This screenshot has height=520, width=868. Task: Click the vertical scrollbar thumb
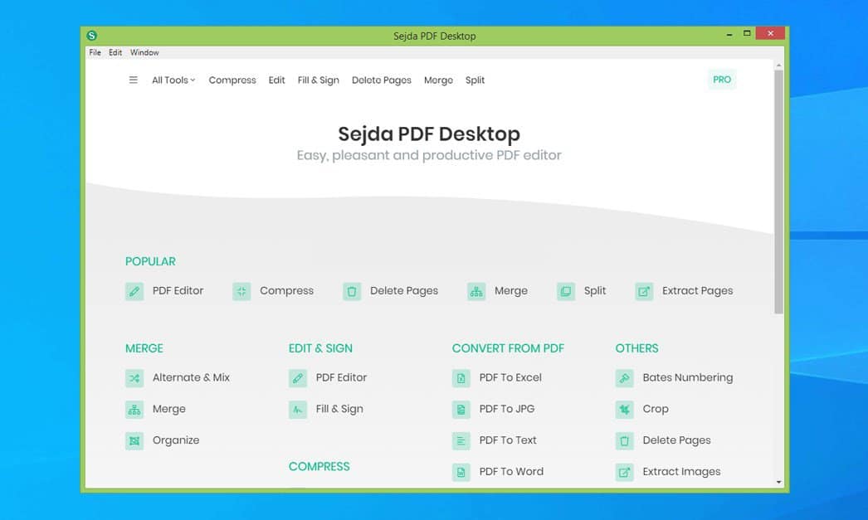778,192
